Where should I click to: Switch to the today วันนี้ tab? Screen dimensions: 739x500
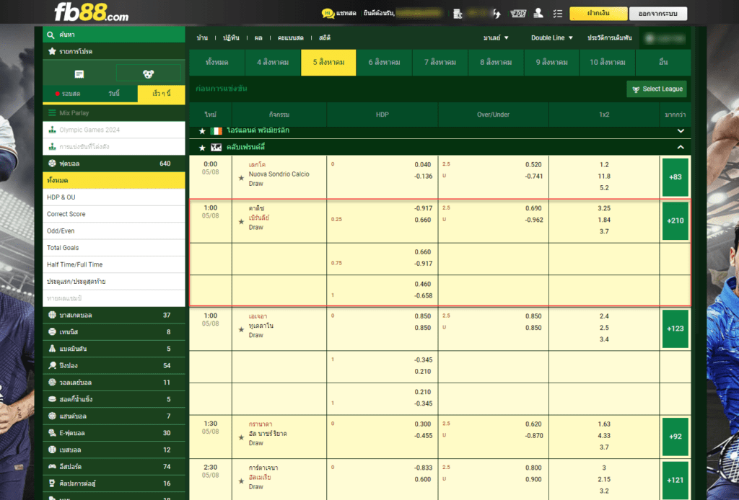114,94
